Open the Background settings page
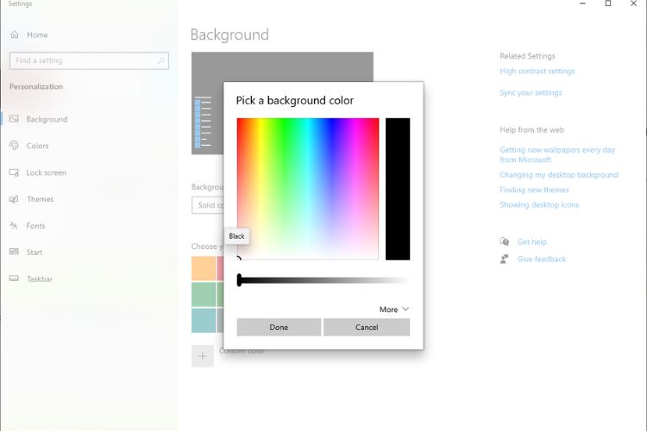 (47, 119)
